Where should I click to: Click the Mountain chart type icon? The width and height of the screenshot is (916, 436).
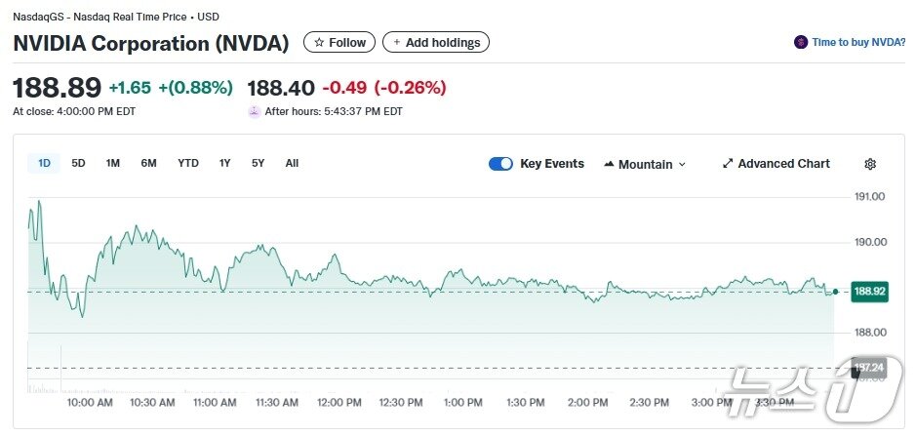click(610, 164)
